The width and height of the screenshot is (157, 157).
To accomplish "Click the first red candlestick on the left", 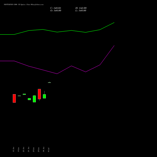I will [x=14, y=98].
